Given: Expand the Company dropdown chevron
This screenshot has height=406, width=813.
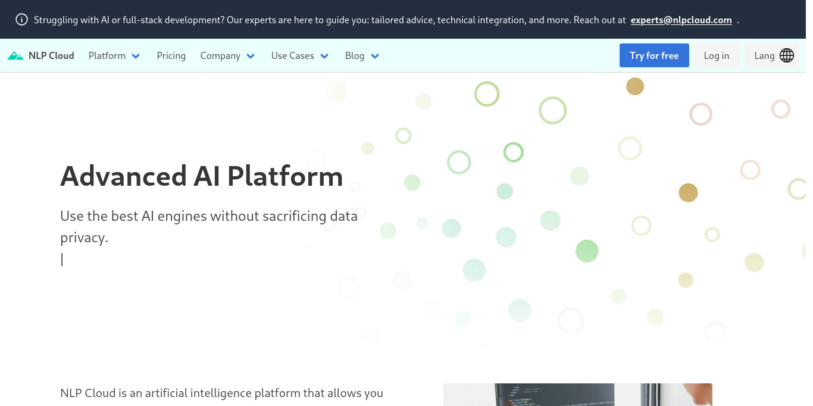Looking at the screenshot, I should [251, 56].
